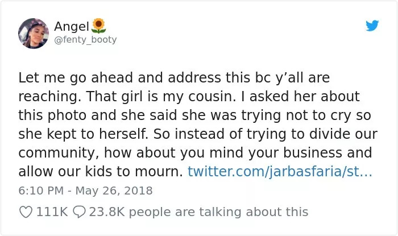Viewport: 398px width, 236px height.
Task: Click the Twitter bird logo
Action: 372,26
